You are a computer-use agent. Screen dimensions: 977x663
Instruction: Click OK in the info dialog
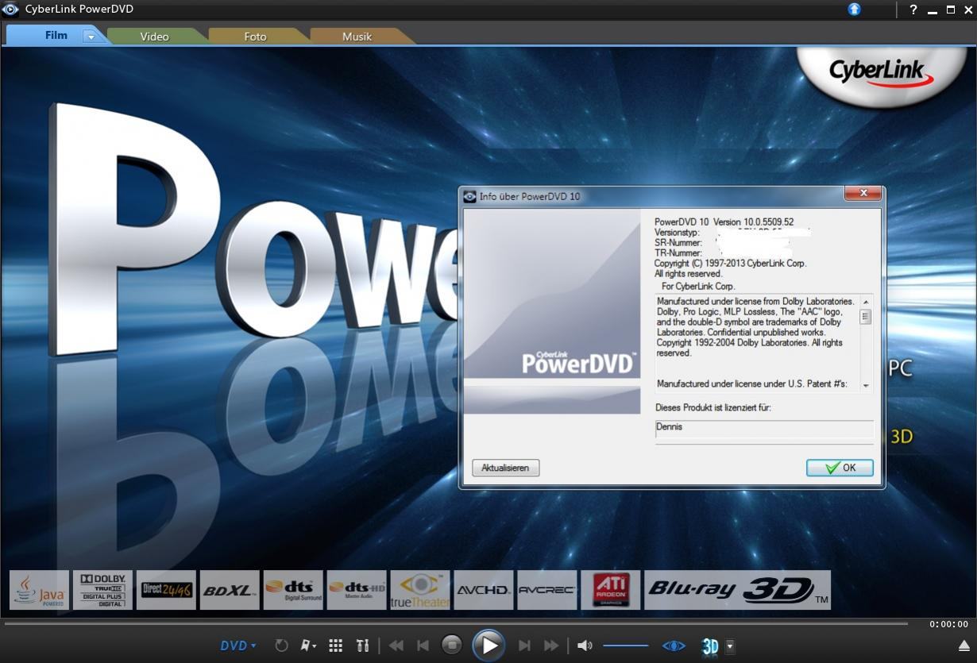tap(840, 468)
